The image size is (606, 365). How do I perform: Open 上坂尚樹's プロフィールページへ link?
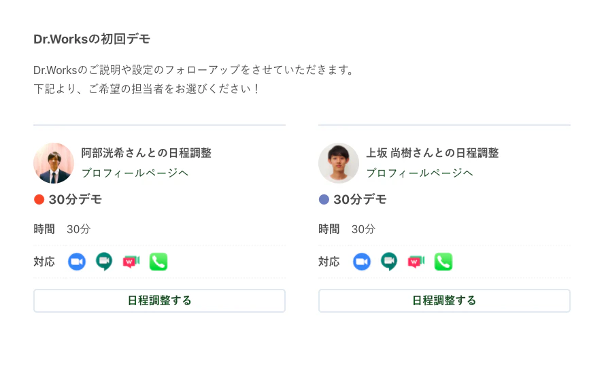[420, 173]
